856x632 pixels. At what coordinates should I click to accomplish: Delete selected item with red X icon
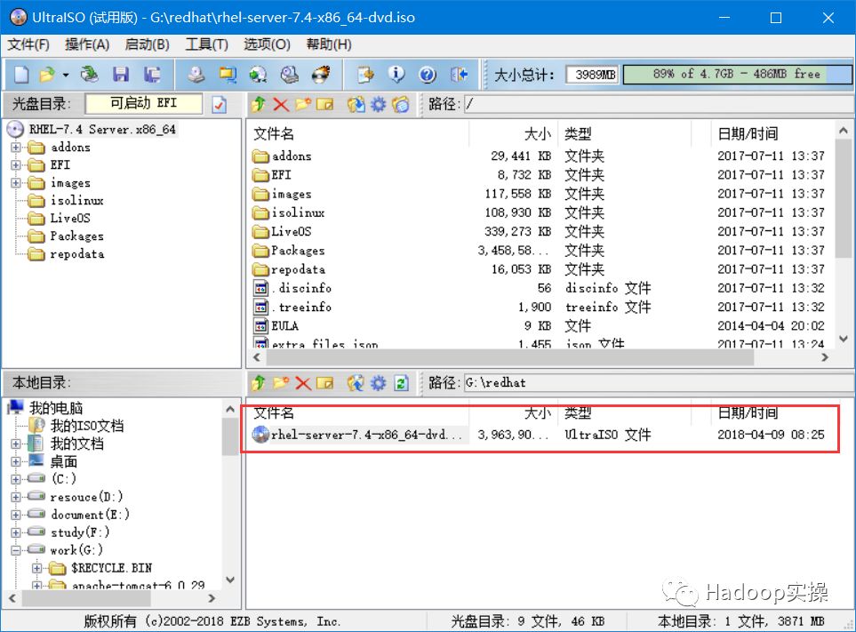coord(282,104)
